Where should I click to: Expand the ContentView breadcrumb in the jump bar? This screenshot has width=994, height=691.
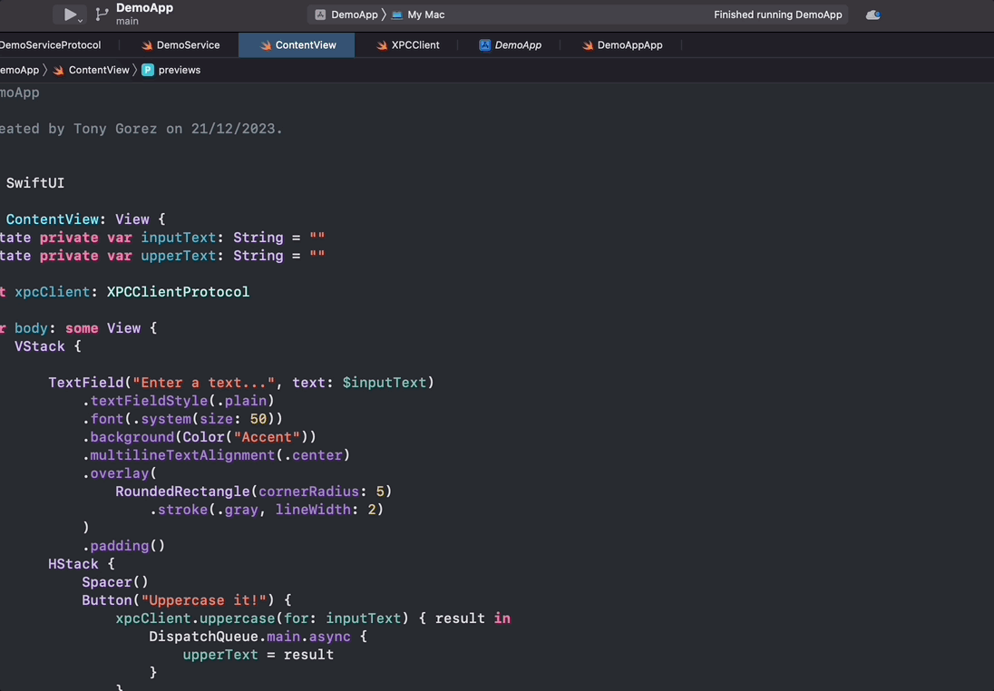[x=98, y=70]
